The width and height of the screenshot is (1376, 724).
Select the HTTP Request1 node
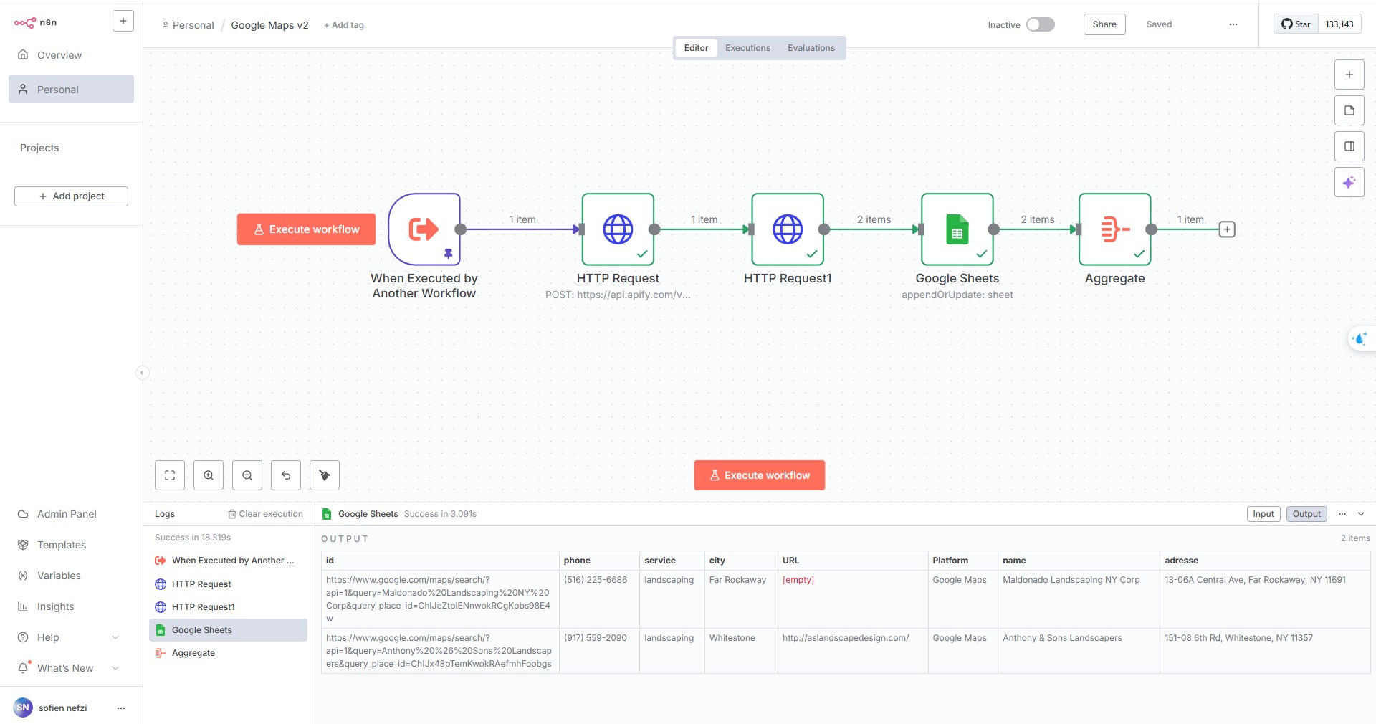pyautogui.click(x=788, y=229)
